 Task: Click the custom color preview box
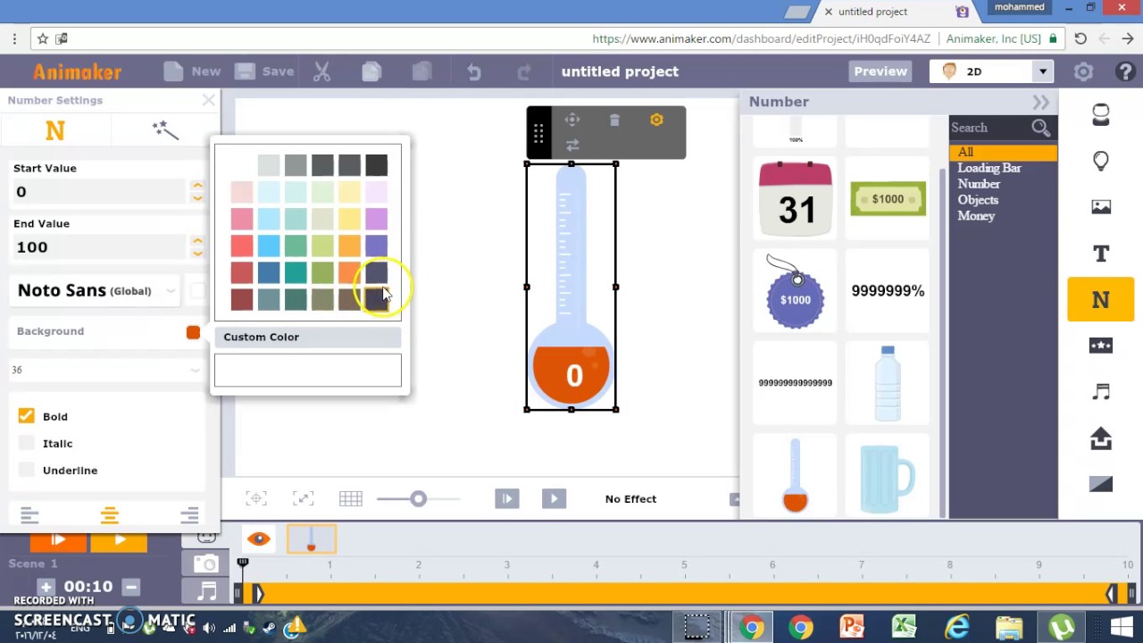click(307, 370)
